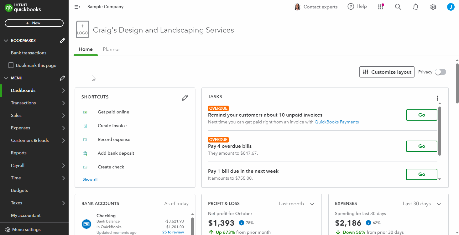
Task: Open the settings gear icon
Action: pos(433,7)
